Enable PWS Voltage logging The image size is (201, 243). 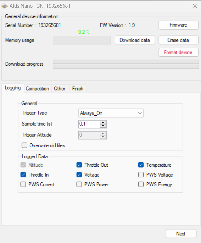pos(141,175)
